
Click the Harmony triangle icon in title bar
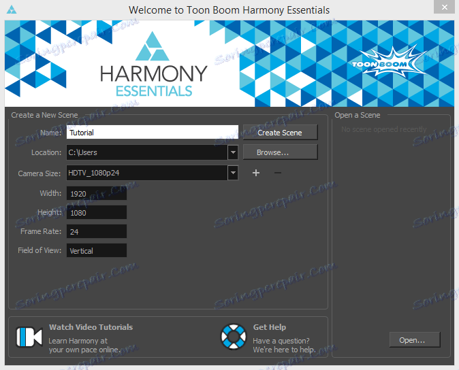coord(12,10)
